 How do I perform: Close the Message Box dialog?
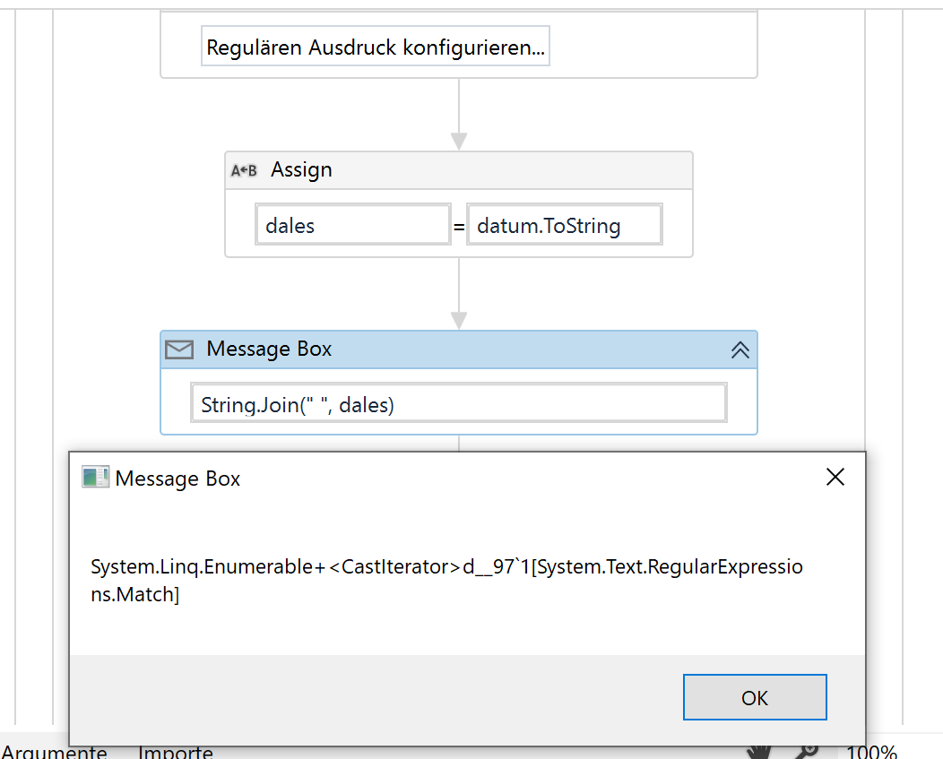(x=835, y=477)
